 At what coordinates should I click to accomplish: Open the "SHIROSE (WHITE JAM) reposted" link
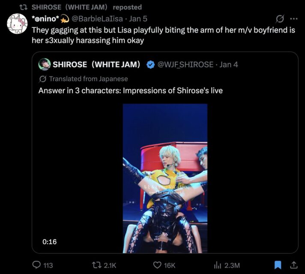tap(87, 7)
